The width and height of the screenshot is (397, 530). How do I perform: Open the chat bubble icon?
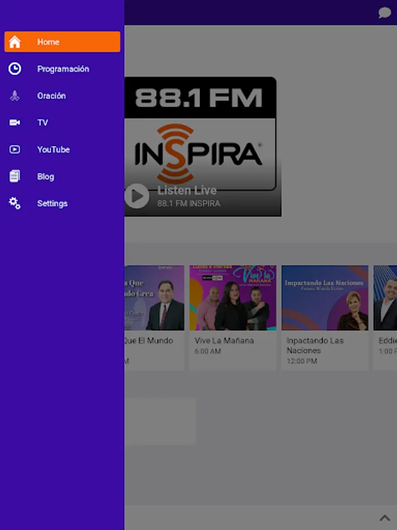385,13
